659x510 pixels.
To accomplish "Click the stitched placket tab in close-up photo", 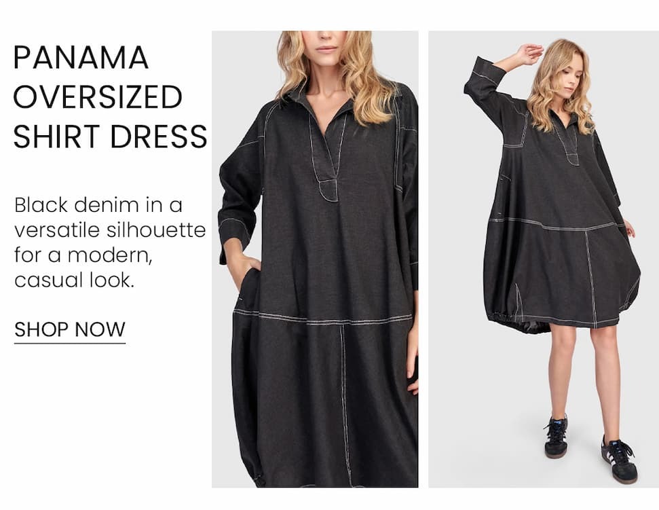I will [328, 190].
